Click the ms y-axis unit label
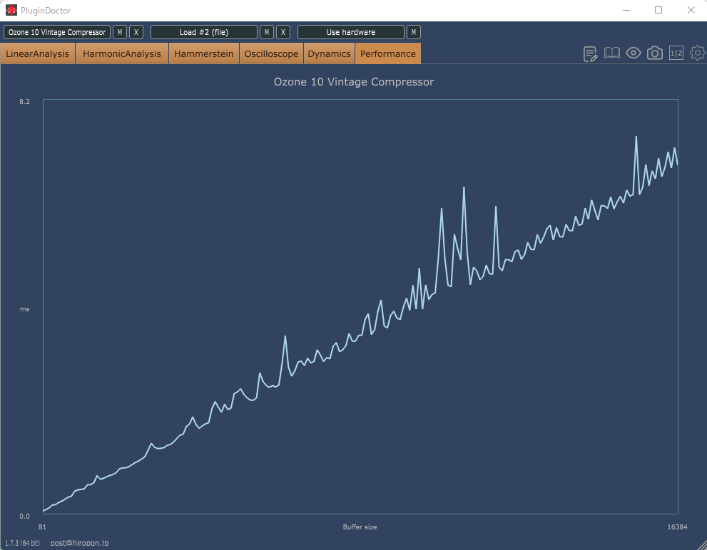The image size is (707, 550). [24, 309]
